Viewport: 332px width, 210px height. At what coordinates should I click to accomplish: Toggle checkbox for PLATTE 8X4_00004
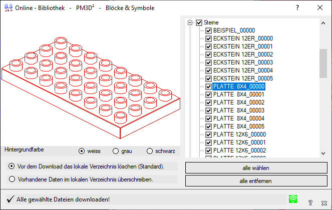point(208,118)
